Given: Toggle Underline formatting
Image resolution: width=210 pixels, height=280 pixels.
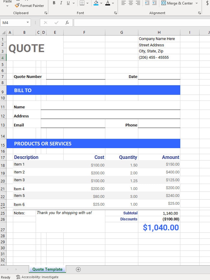Looking at the screenshot, I should pyautogui.click(x=68, y=3).
